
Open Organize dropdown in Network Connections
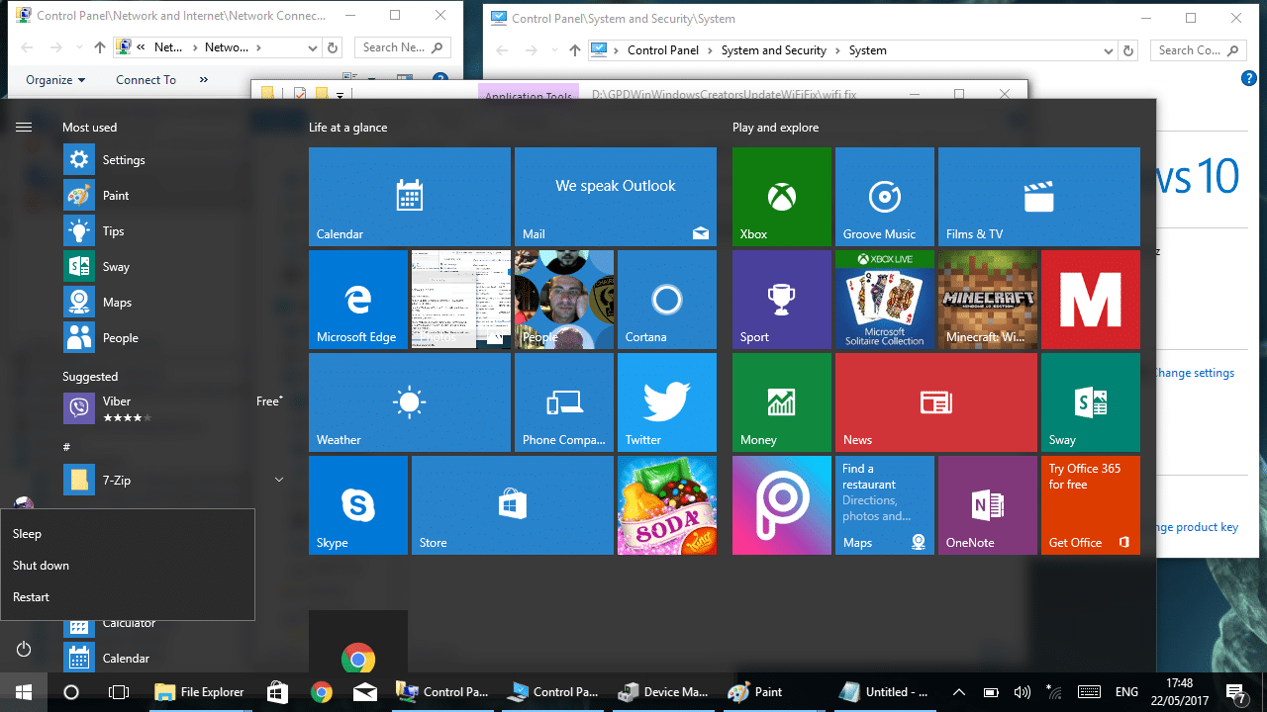(55, 80)
